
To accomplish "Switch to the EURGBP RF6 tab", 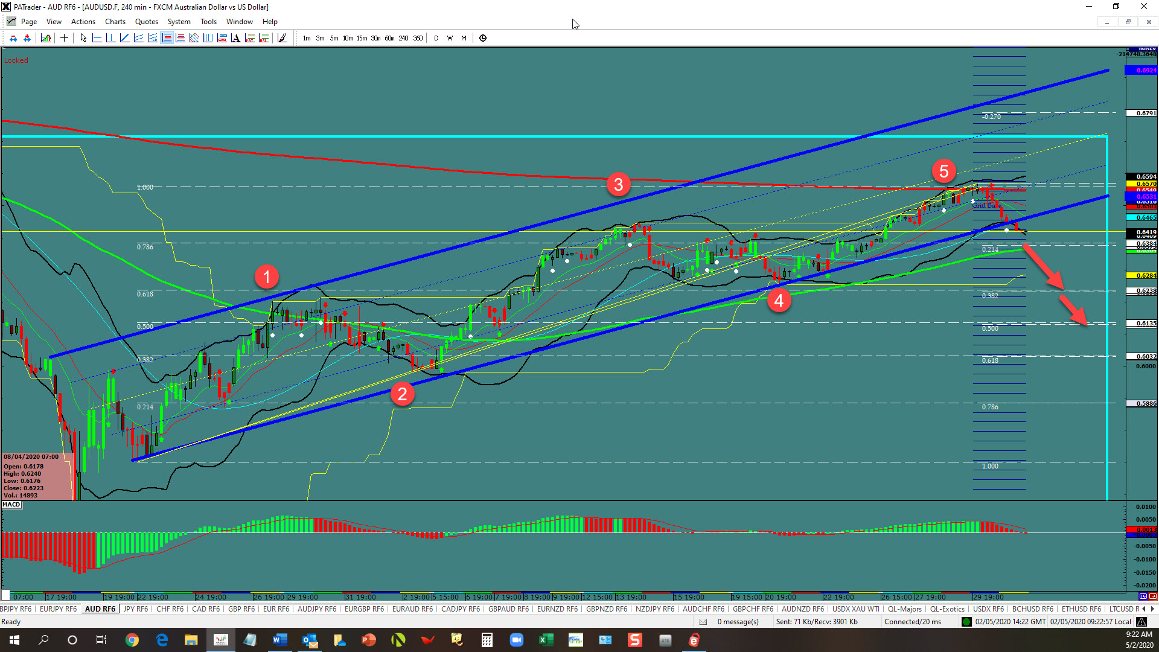I will (x=364, y=609).
